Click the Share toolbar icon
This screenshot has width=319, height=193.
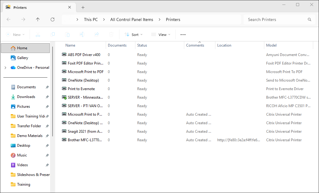tap(97, 34)
